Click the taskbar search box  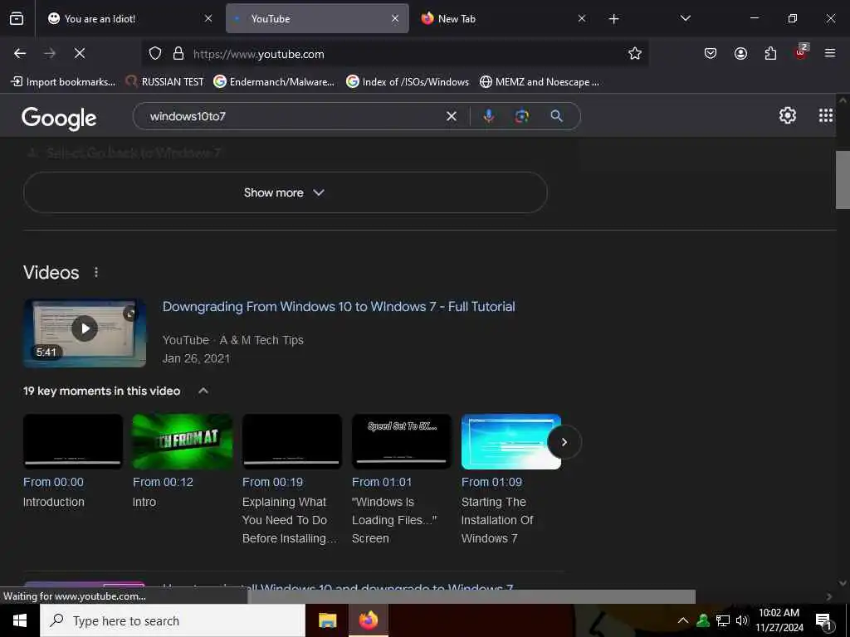(173, 620)
